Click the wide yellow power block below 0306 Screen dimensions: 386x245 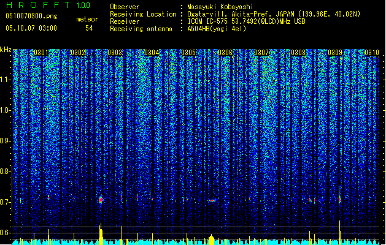click(211, 240)
